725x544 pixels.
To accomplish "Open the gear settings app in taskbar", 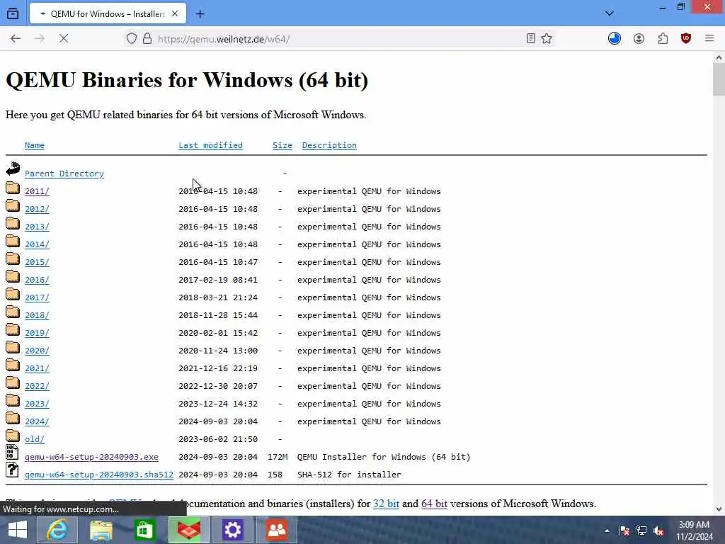I will (232, 530).
